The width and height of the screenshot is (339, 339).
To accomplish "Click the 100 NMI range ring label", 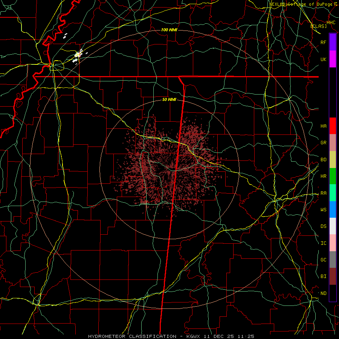I will coord(169,30).
